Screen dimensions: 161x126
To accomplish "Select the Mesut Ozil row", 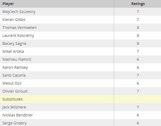I will tap(81, 83).
